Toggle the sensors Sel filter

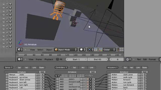[19, 67]
